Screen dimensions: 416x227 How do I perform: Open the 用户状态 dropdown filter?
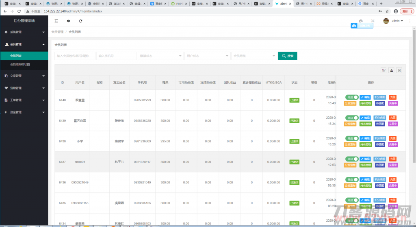pos(207,56)
